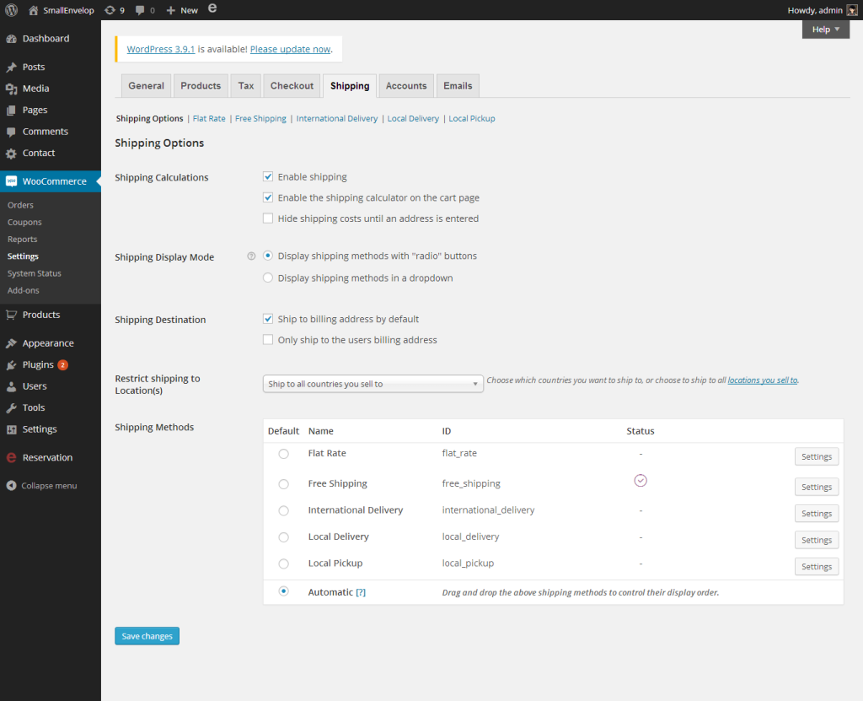Click the Collapse menu arrow icon
Screen dimensions: 863x701
point(11,486)
